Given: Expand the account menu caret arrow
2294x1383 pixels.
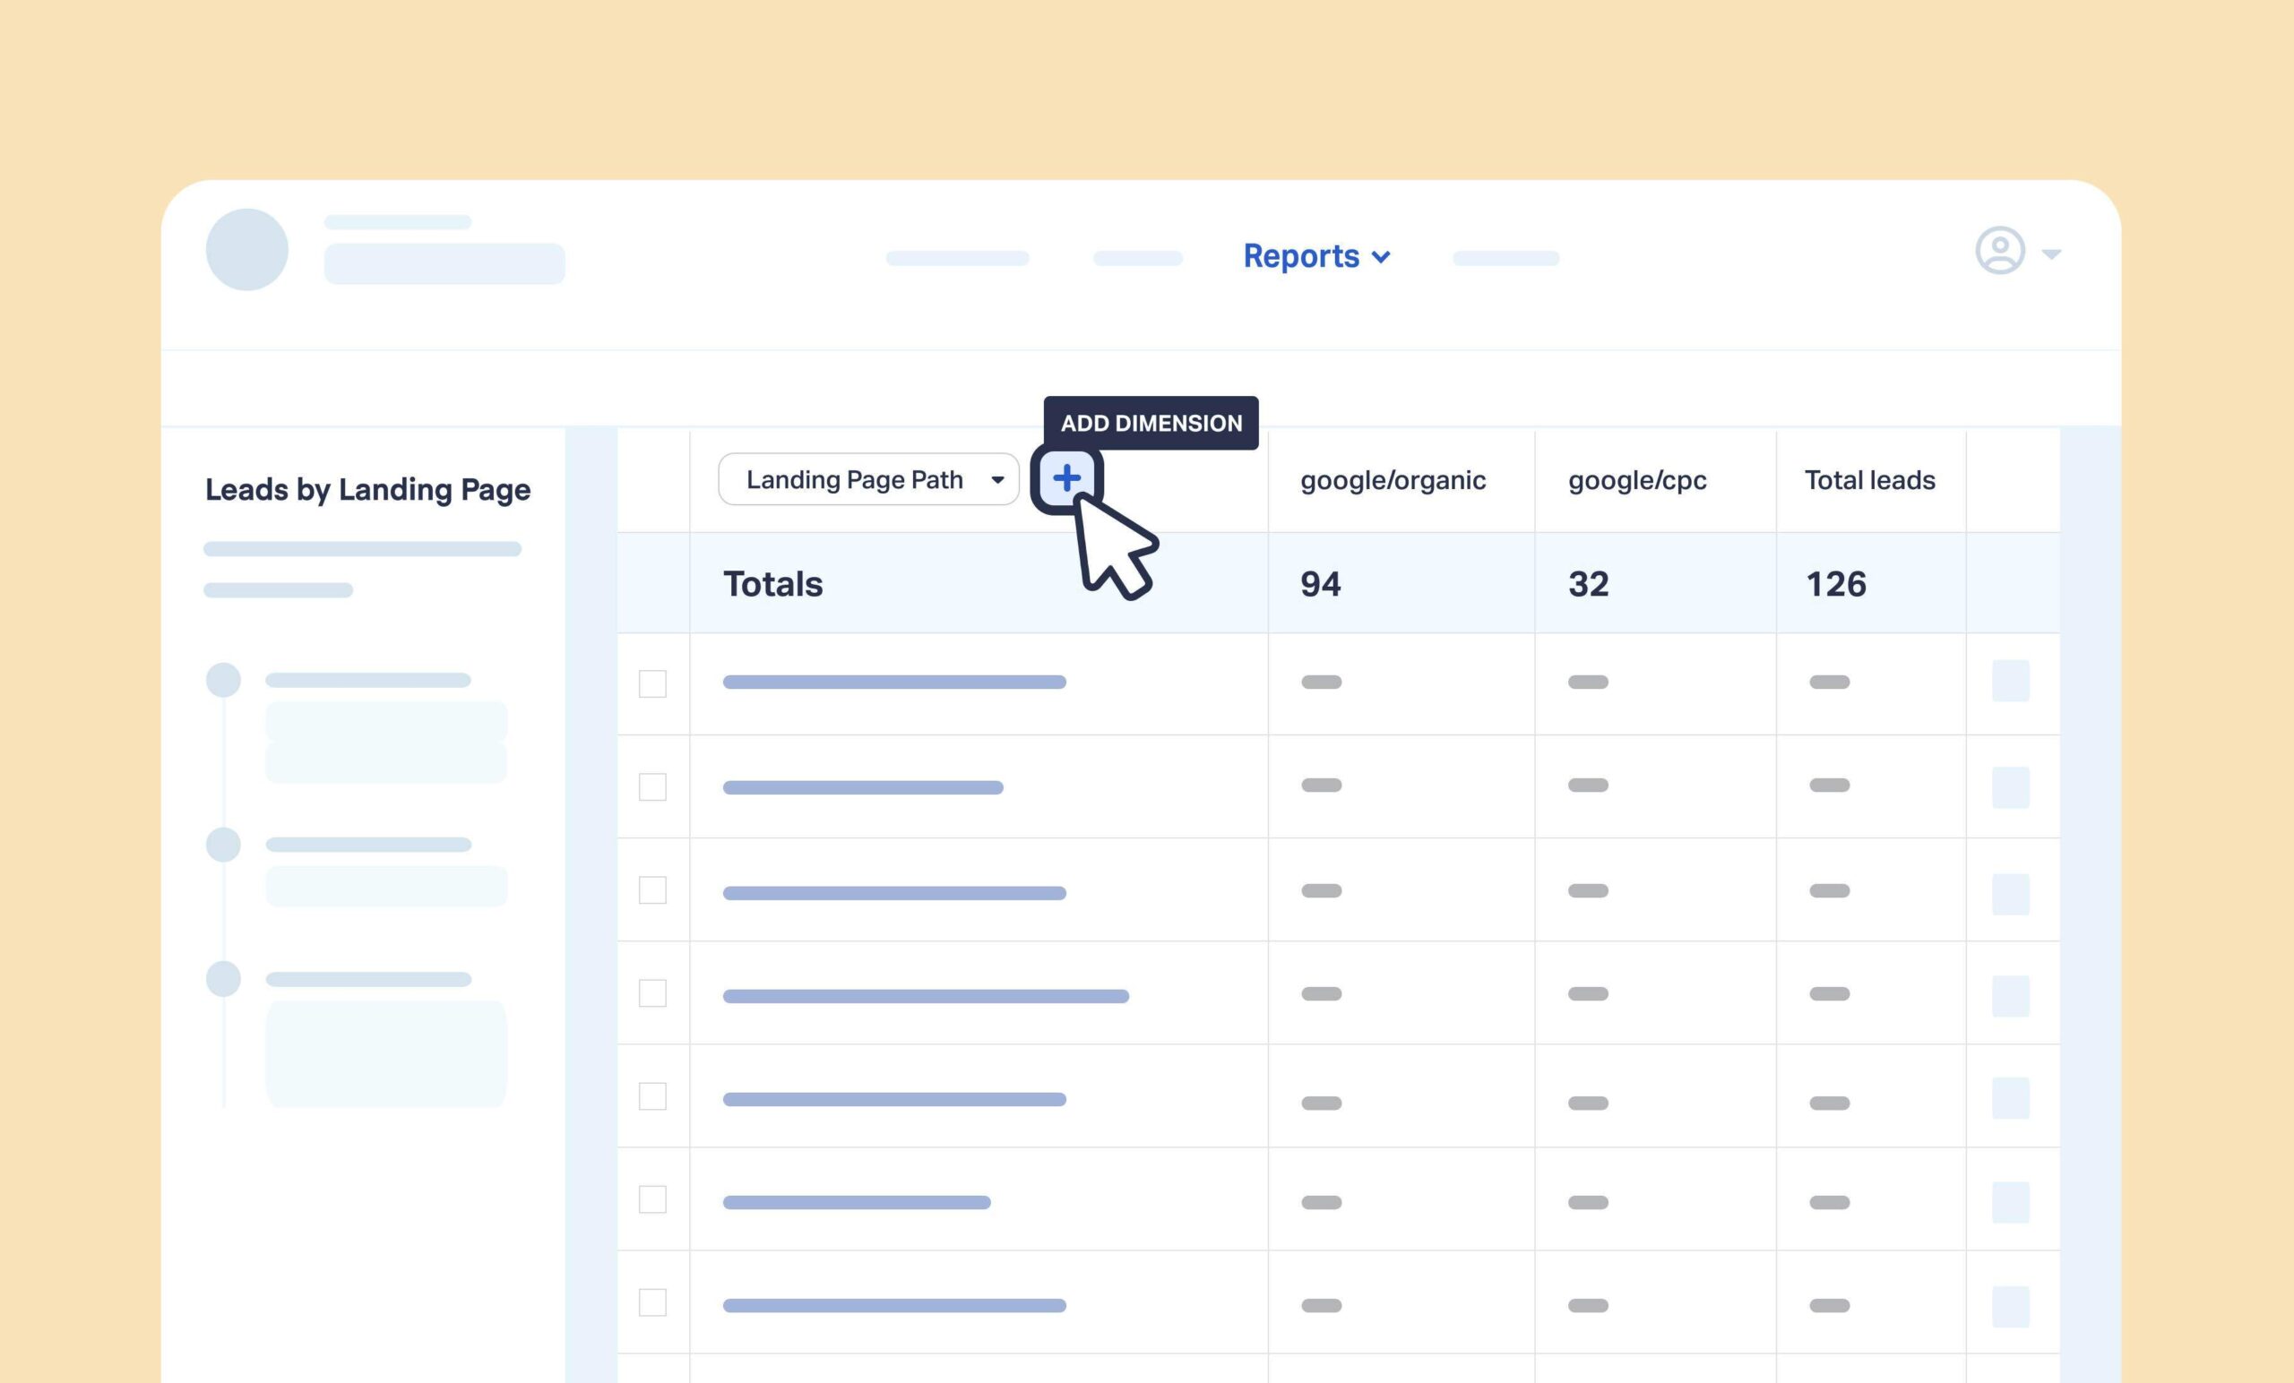Looking at the screenshot, I should click(x=2051, y=253).
